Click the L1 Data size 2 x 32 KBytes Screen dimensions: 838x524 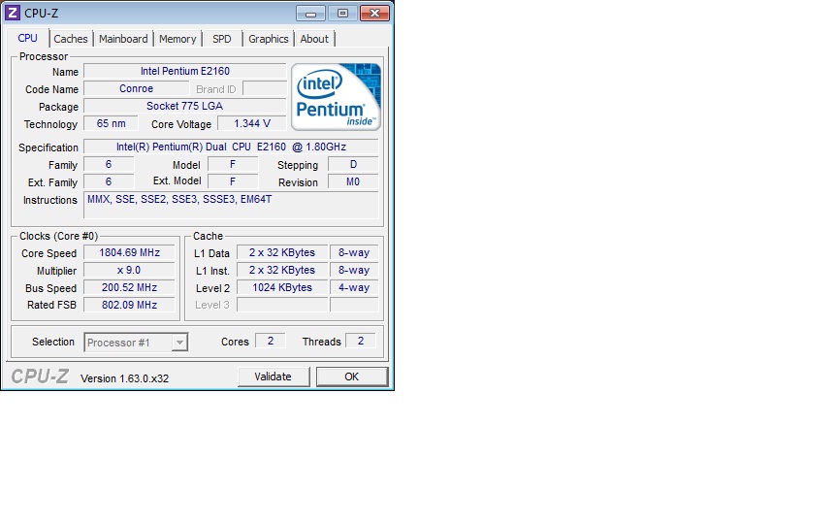pos(282,252)
